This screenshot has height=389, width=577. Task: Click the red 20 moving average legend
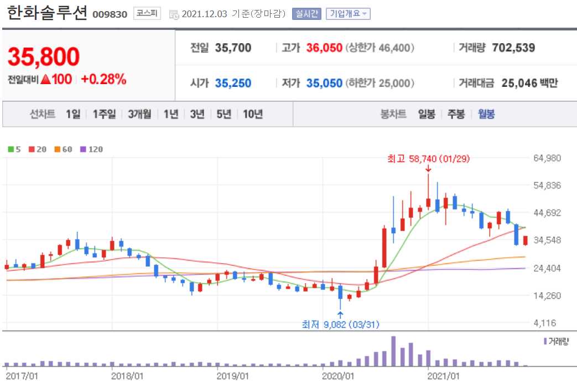click(38, 149)
